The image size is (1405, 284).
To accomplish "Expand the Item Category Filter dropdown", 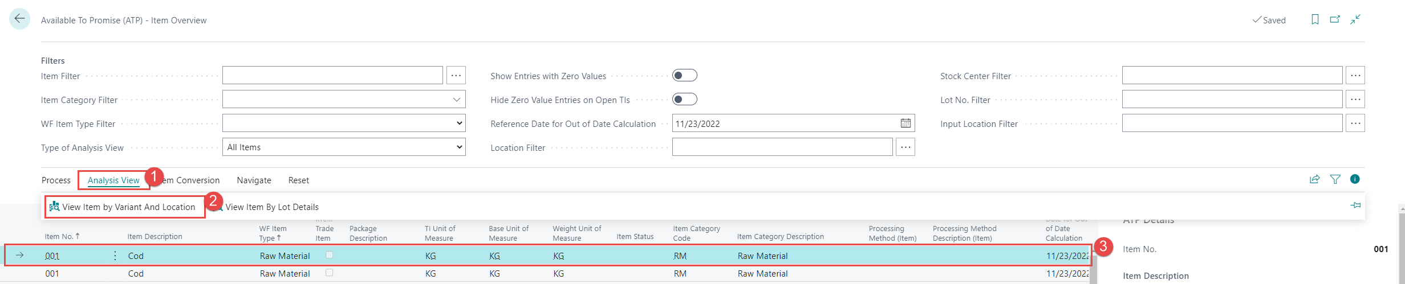I will click(x=456, y=100).
